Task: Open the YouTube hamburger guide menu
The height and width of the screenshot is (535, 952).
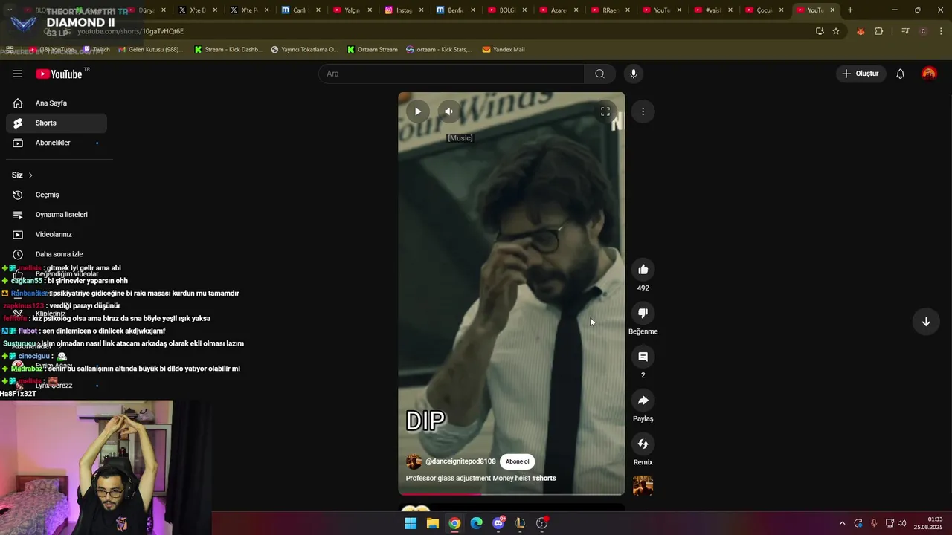Action: [18, 74]
